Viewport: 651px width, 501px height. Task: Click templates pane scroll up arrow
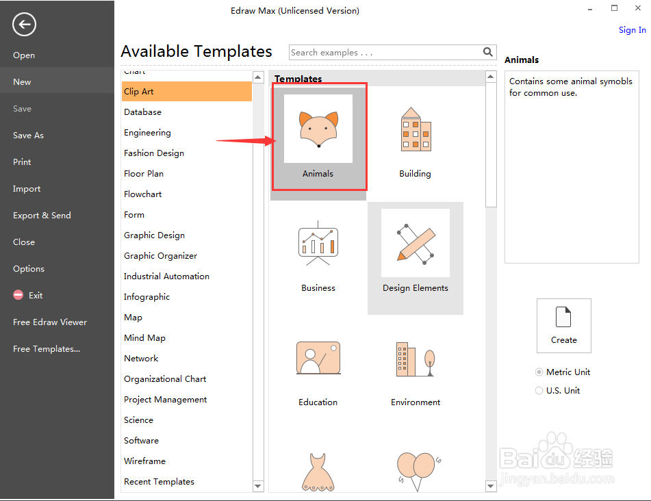491,77
